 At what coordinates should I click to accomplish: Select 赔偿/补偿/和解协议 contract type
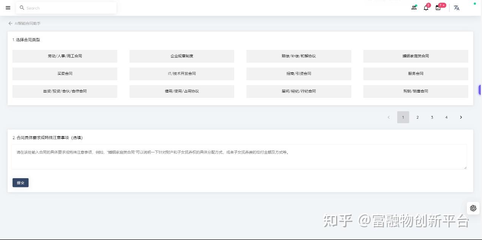tap(299, 56)
